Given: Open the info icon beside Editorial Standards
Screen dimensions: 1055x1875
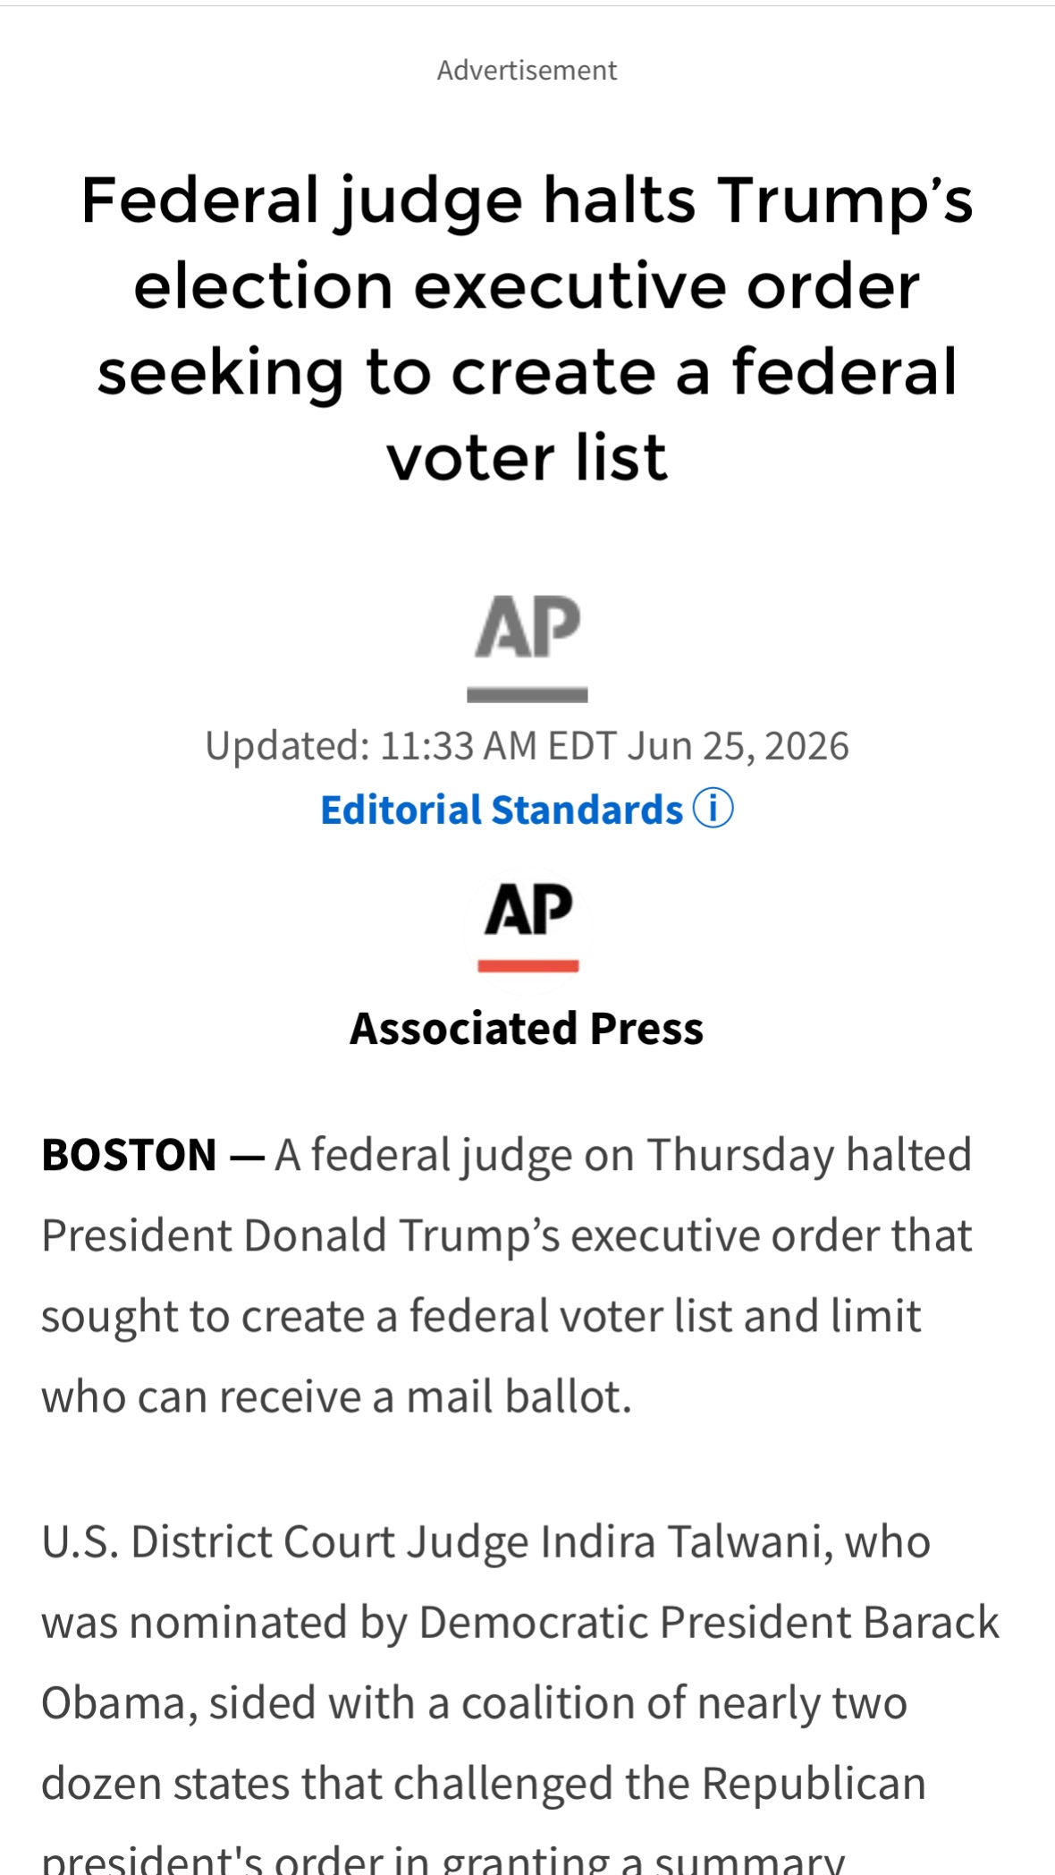Looking at the screenshot, I should [x=713, y=809].
